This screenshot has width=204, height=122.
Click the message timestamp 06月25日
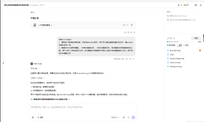click(x=119, y=59)
